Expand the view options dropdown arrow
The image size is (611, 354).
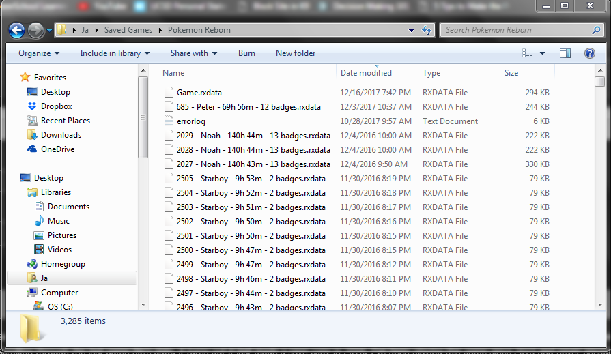pos(543,53)
